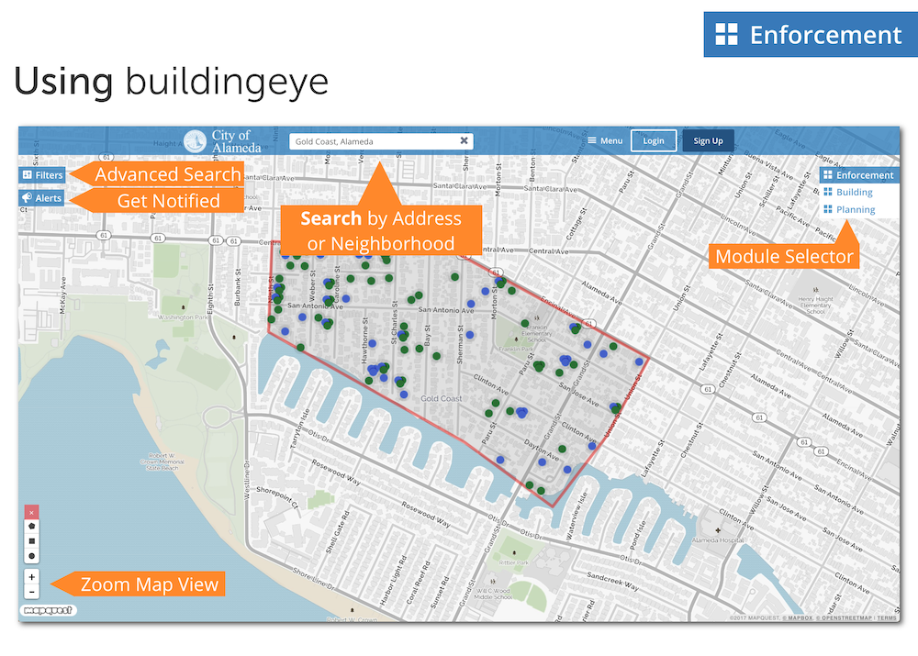
Task: Click the San Jose Ave label inside red boundary
Action: point(578,395)
